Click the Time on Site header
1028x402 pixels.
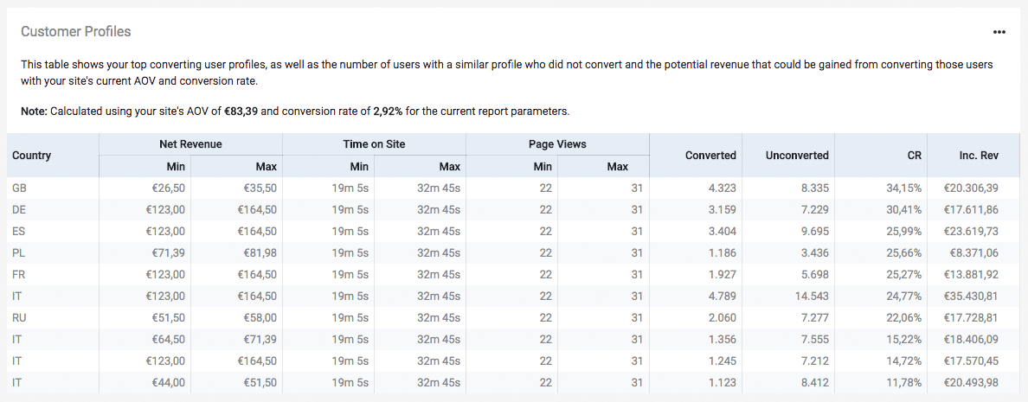coord(375,144)
